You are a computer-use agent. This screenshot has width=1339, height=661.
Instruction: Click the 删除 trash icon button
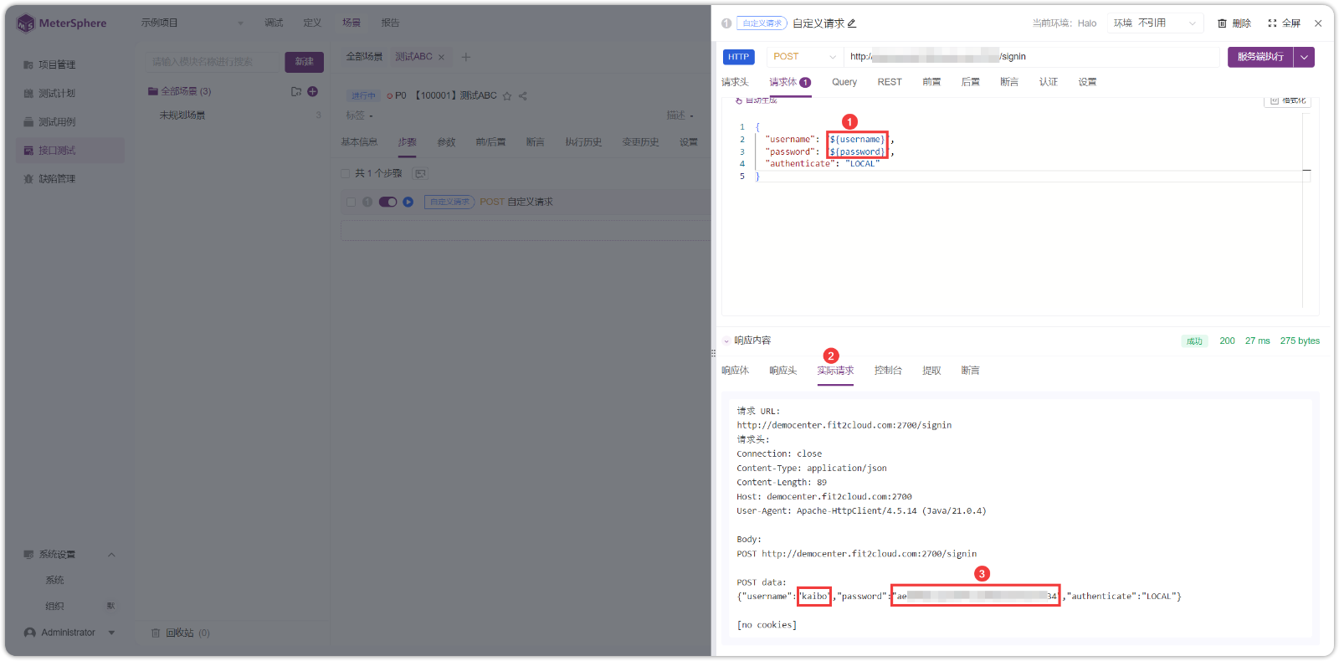pos(1234,23)
